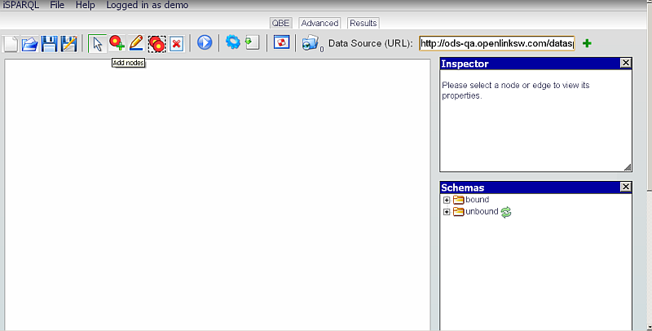Open settings via the blue gear icon

coord(232,42)
